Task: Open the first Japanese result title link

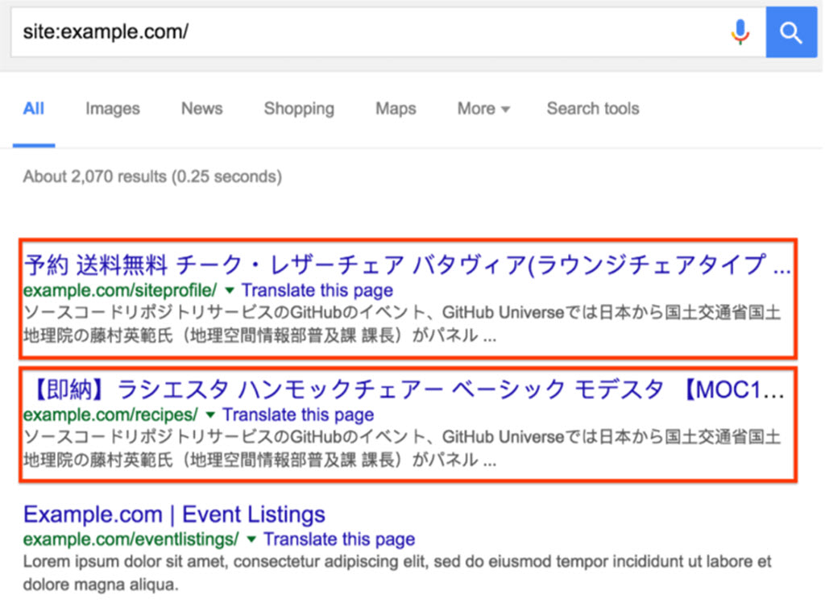Action: click(407, 264)
